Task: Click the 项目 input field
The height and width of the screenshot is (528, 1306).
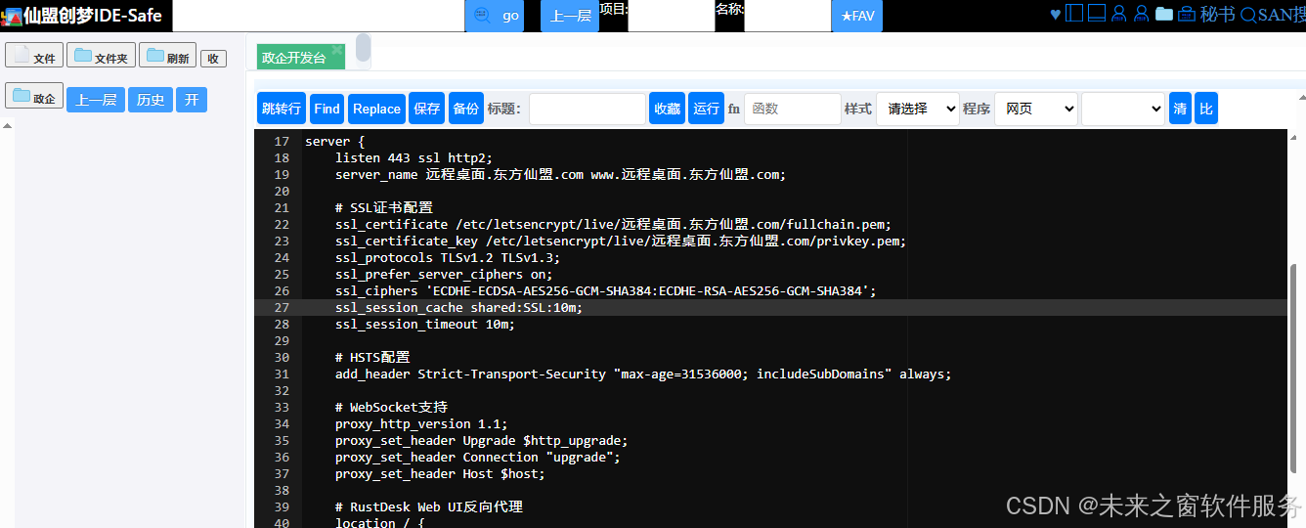Action: tap(672, 18)
